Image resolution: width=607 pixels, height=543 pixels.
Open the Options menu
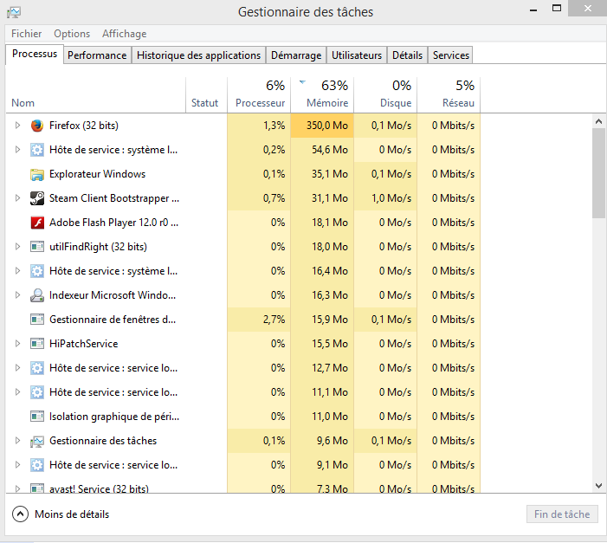(x=72, y=34)
